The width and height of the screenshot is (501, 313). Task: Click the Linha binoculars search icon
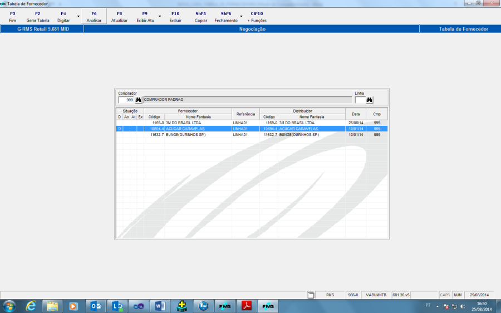pos(370,100)
